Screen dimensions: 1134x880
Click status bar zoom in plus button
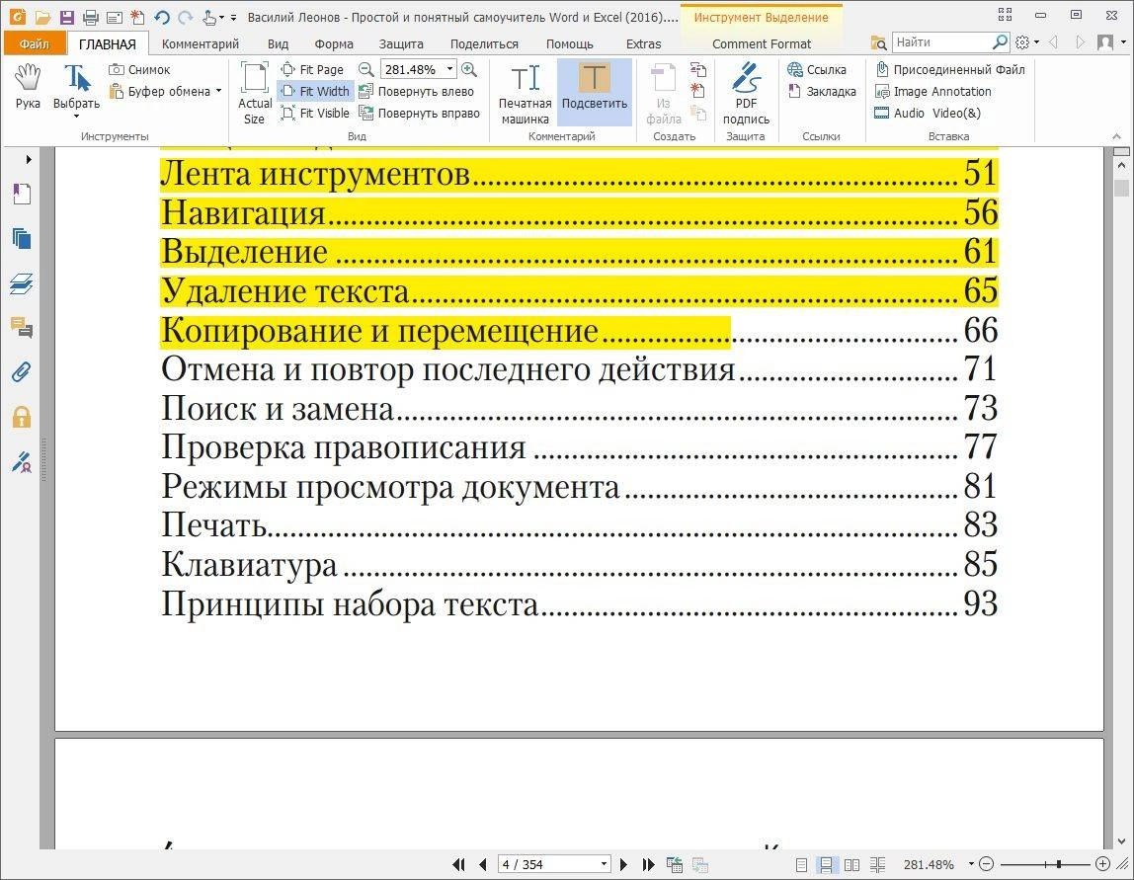click(1103, 864)
